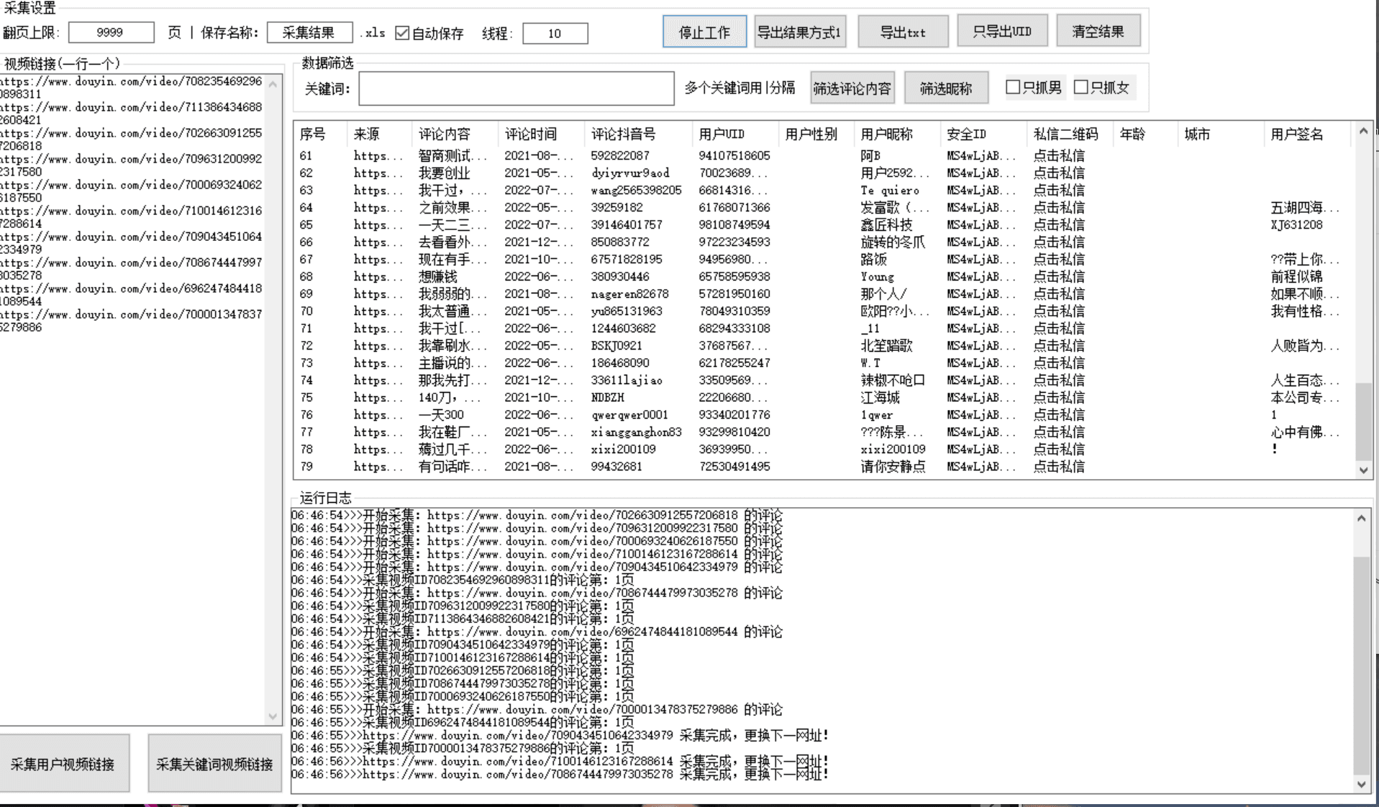Screen dimensions: 1379x807
Task: Enable the 只抓男 males-only checkbox
Action: coord(1013,86)
